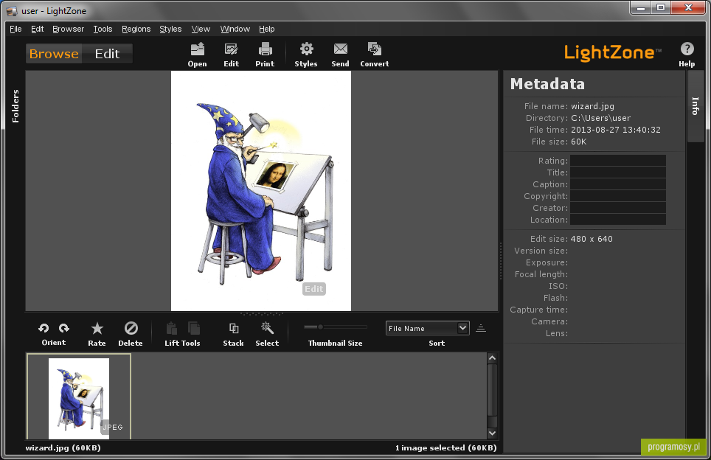Open the Help question mark icon
This screenshot has width=711, height=460.
[687, 49]
